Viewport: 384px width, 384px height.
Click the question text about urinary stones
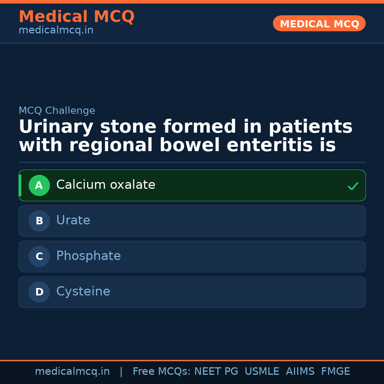pos(185,135)
